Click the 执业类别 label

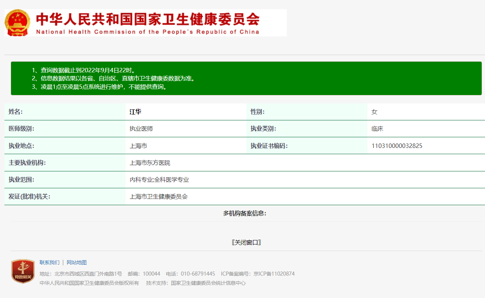(x=263, y=129)
